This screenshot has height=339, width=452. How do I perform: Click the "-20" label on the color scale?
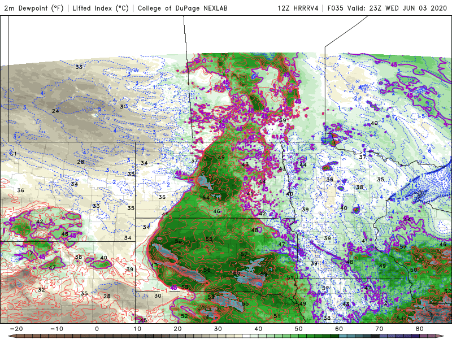point(16,329)
